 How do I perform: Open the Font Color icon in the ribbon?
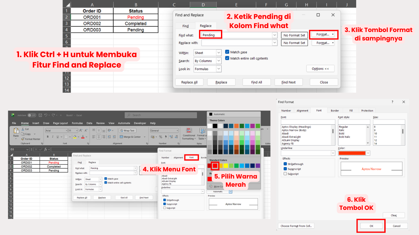pos(82,136)
